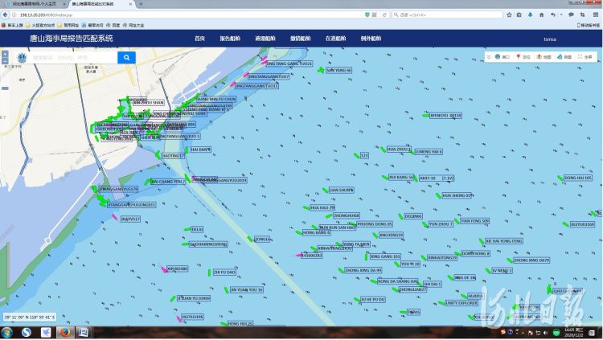Click the ship search input field
The height and width of the screenshot is (340, 603).
click(72, 58)
